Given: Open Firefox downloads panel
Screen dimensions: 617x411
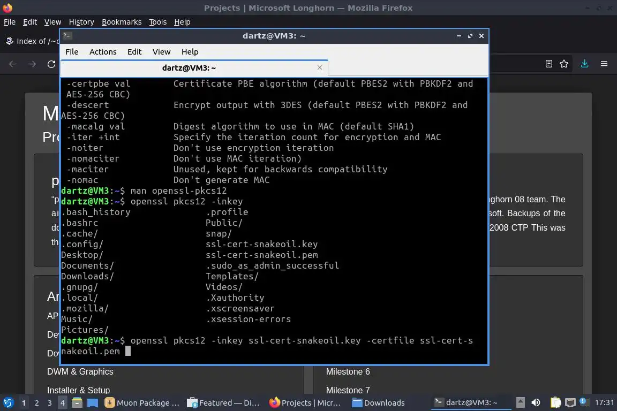Looking at the screenshot, I should tap(585, 64).
